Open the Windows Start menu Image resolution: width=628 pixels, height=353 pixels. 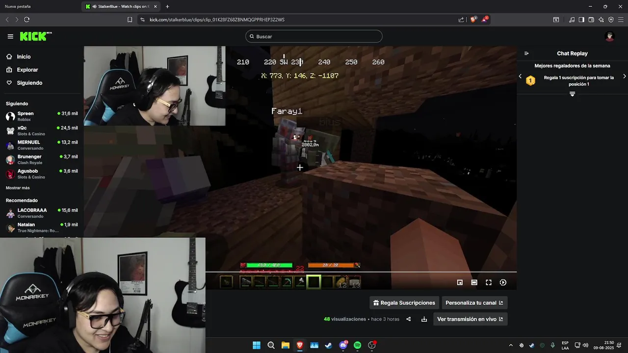257,345
